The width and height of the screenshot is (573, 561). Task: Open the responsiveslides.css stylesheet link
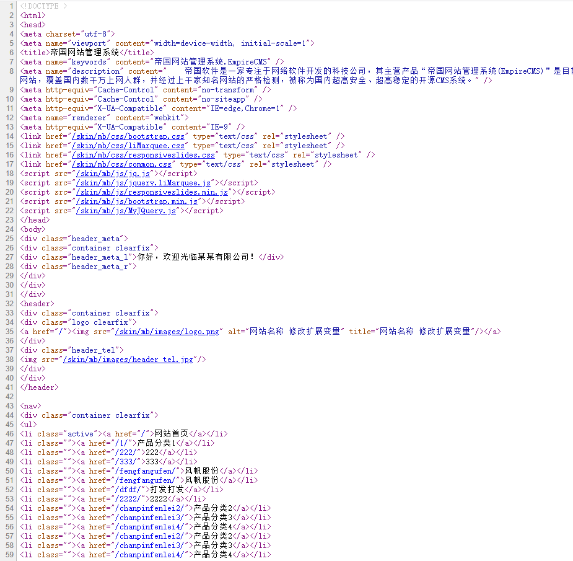pos(139,154)
